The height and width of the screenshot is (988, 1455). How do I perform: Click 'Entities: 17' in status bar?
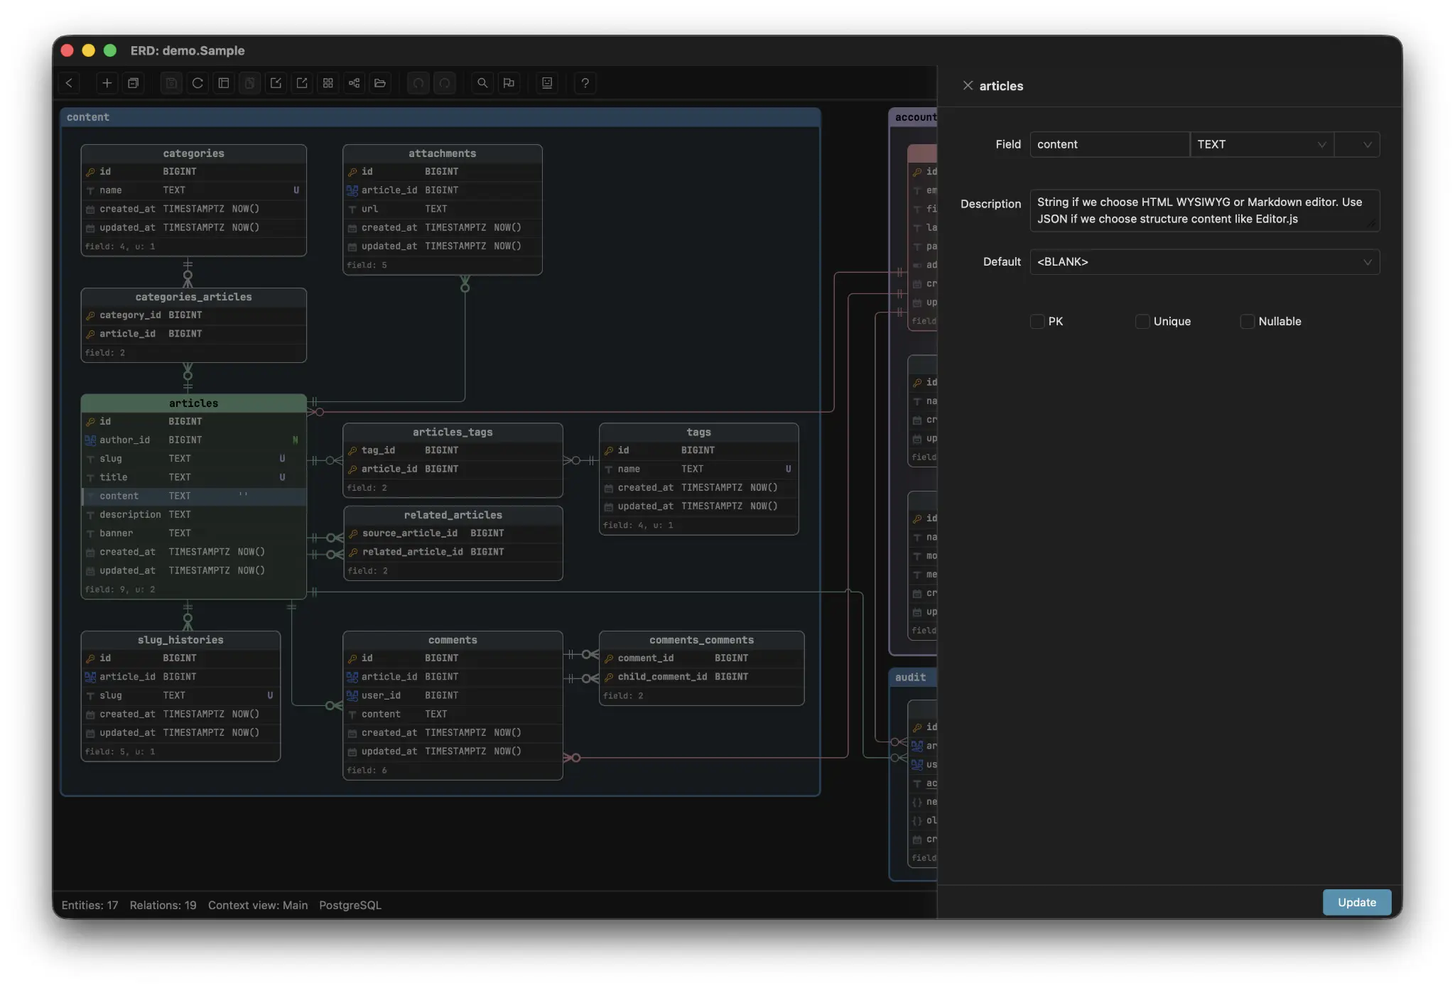point(90,905)
